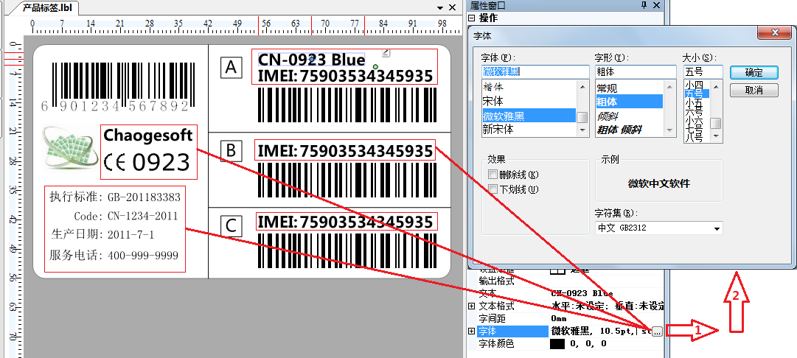Select the IMEI text in section C

point(346,222)
